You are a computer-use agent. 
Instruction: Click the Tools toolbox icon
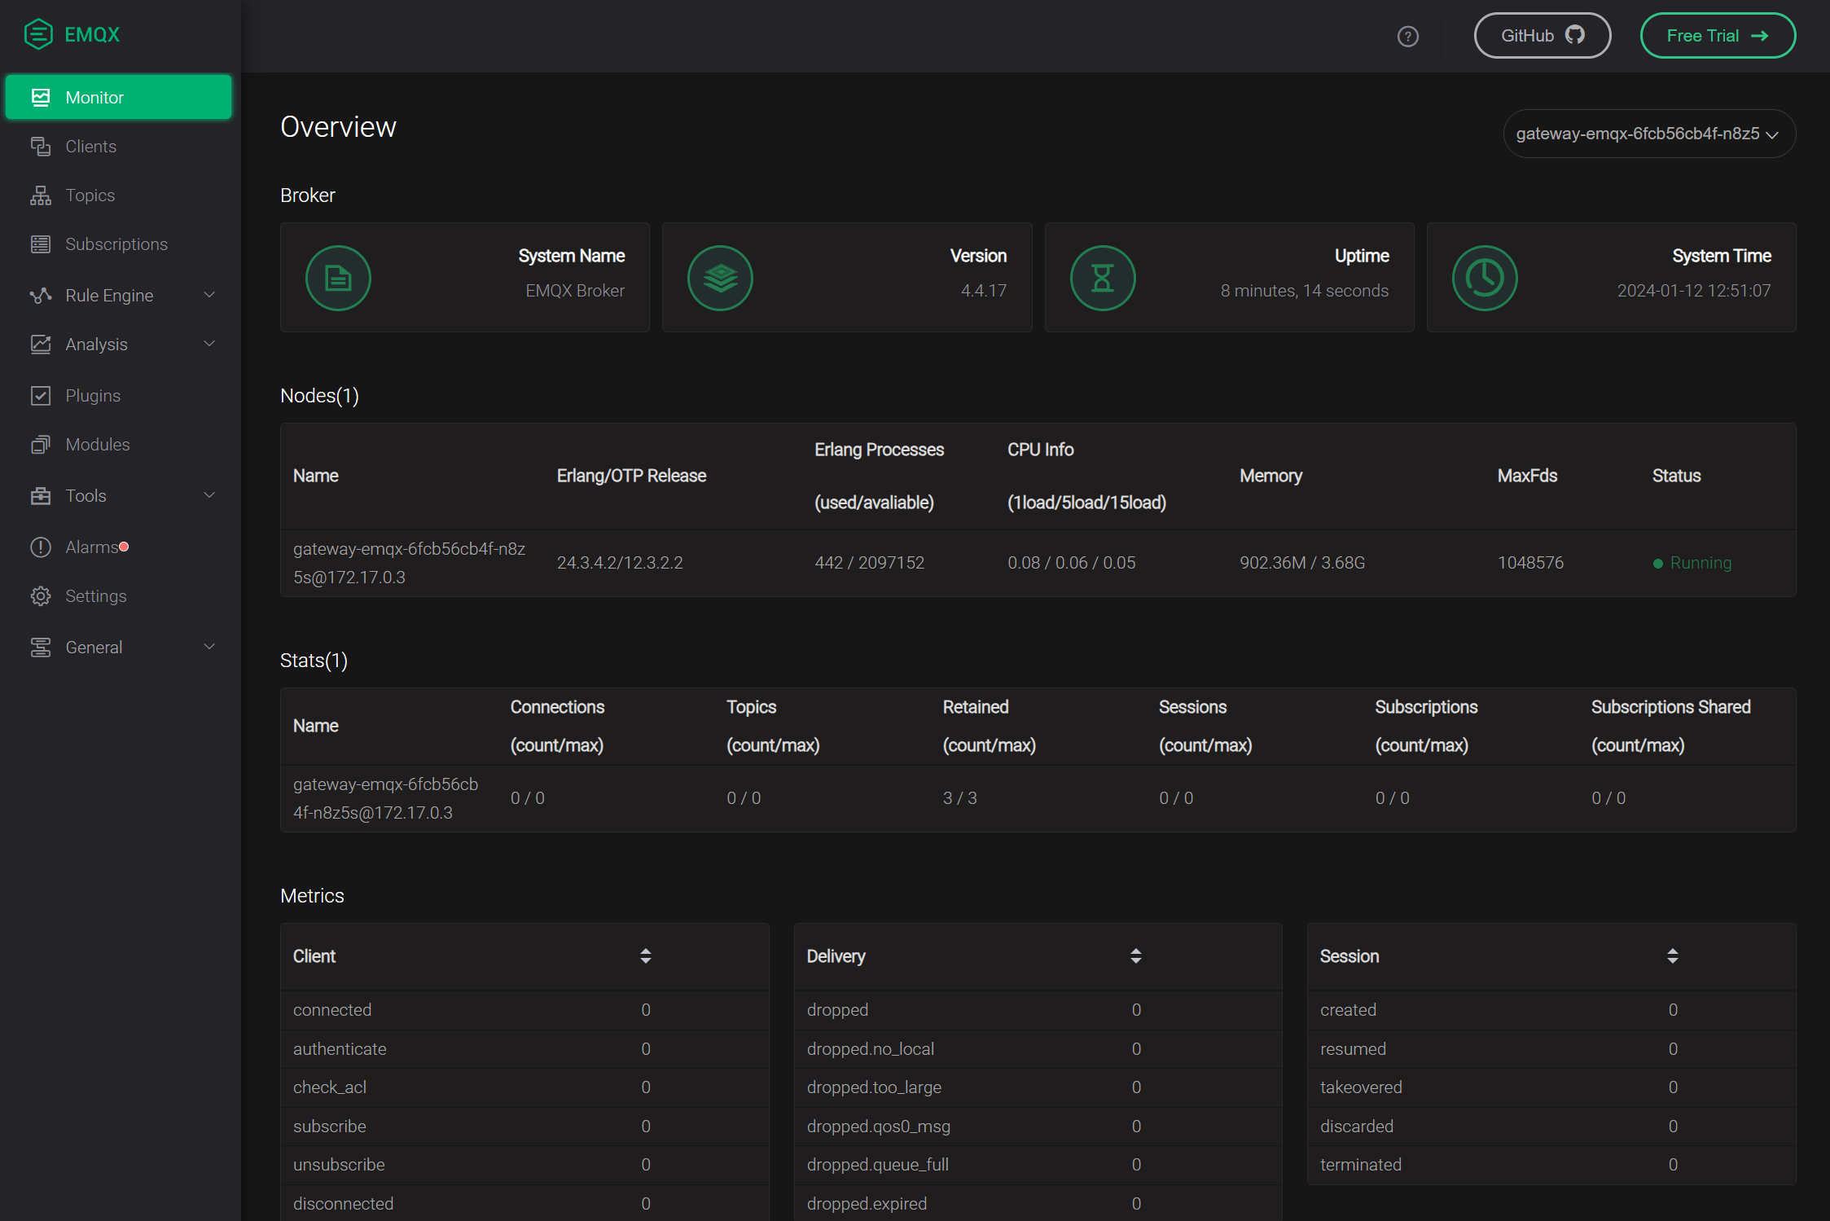tap(41, 496)
